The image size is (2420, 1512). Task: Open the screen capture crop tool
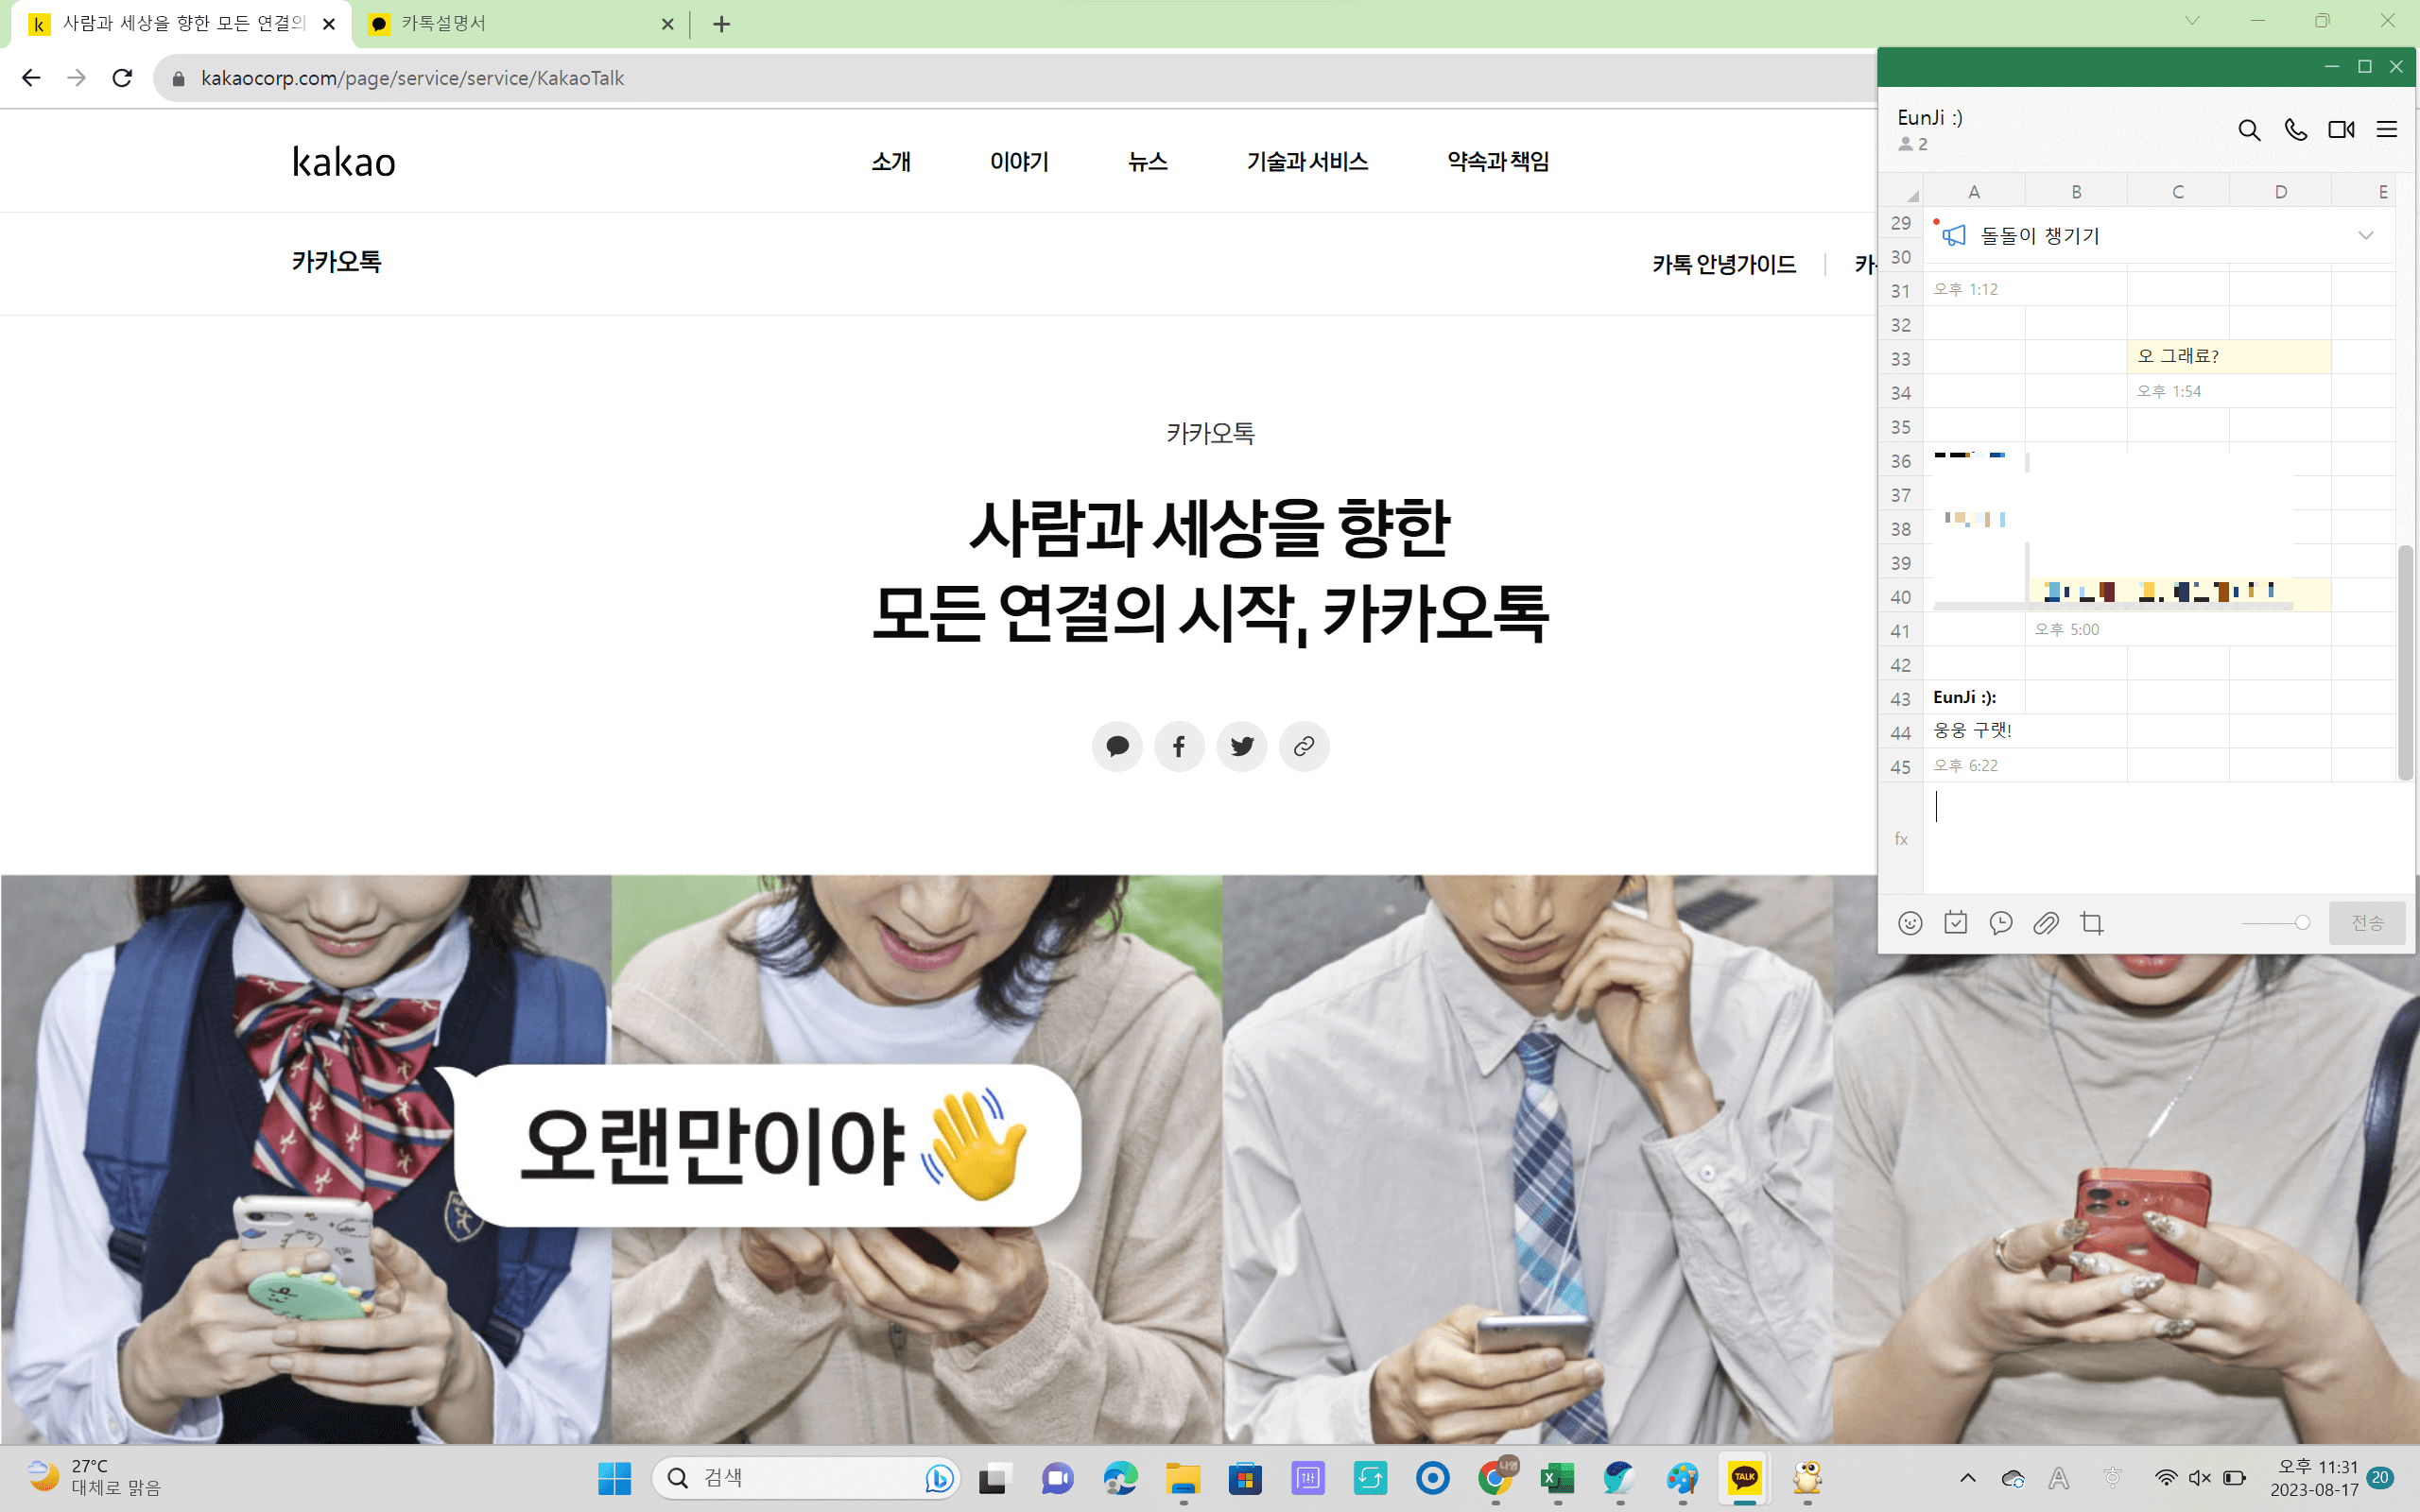[2091, 923]
